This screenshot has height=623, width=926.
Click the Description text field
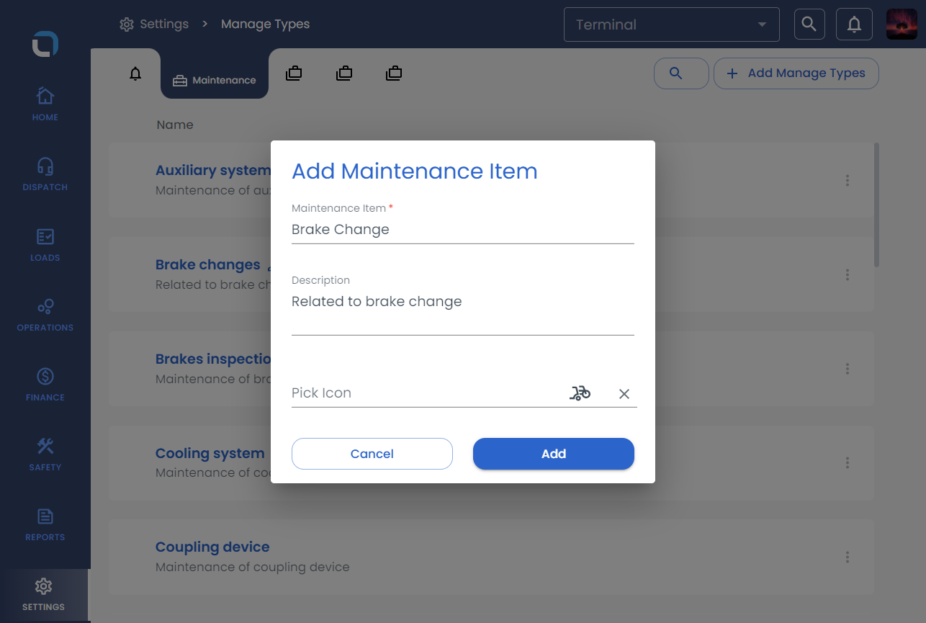coord(462,310)
